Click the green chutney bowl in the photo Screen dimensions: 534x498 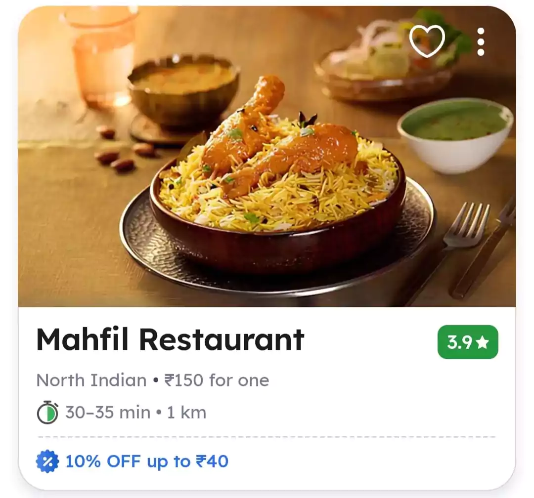tap(455, 135)
